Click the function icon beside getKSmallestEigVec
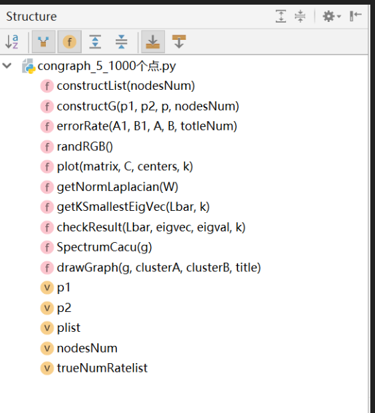 (47, 207)
